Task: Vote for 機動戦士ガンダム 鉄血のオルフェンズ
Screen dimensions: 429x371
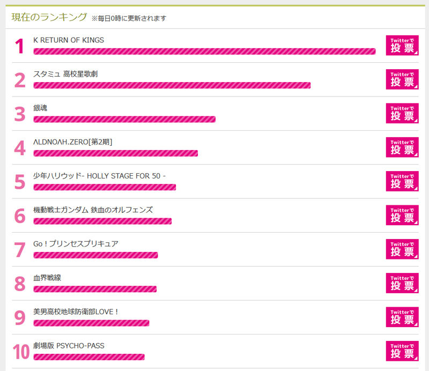Action: pos(402,215)
